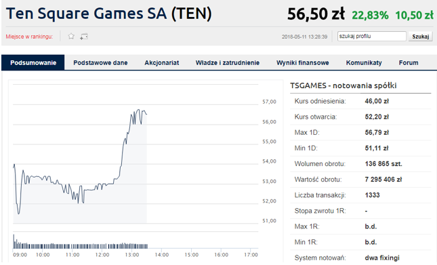This screenshot has width=437, height=265.
Task: Click the price line peak on chart
Action: click(x=138, y=110)
